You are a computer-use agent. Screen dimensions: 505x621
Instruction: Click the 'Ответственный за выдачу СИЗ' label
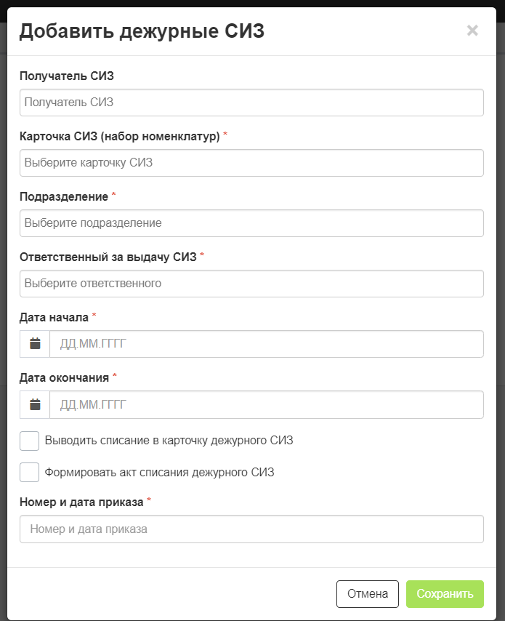[108, 257]
